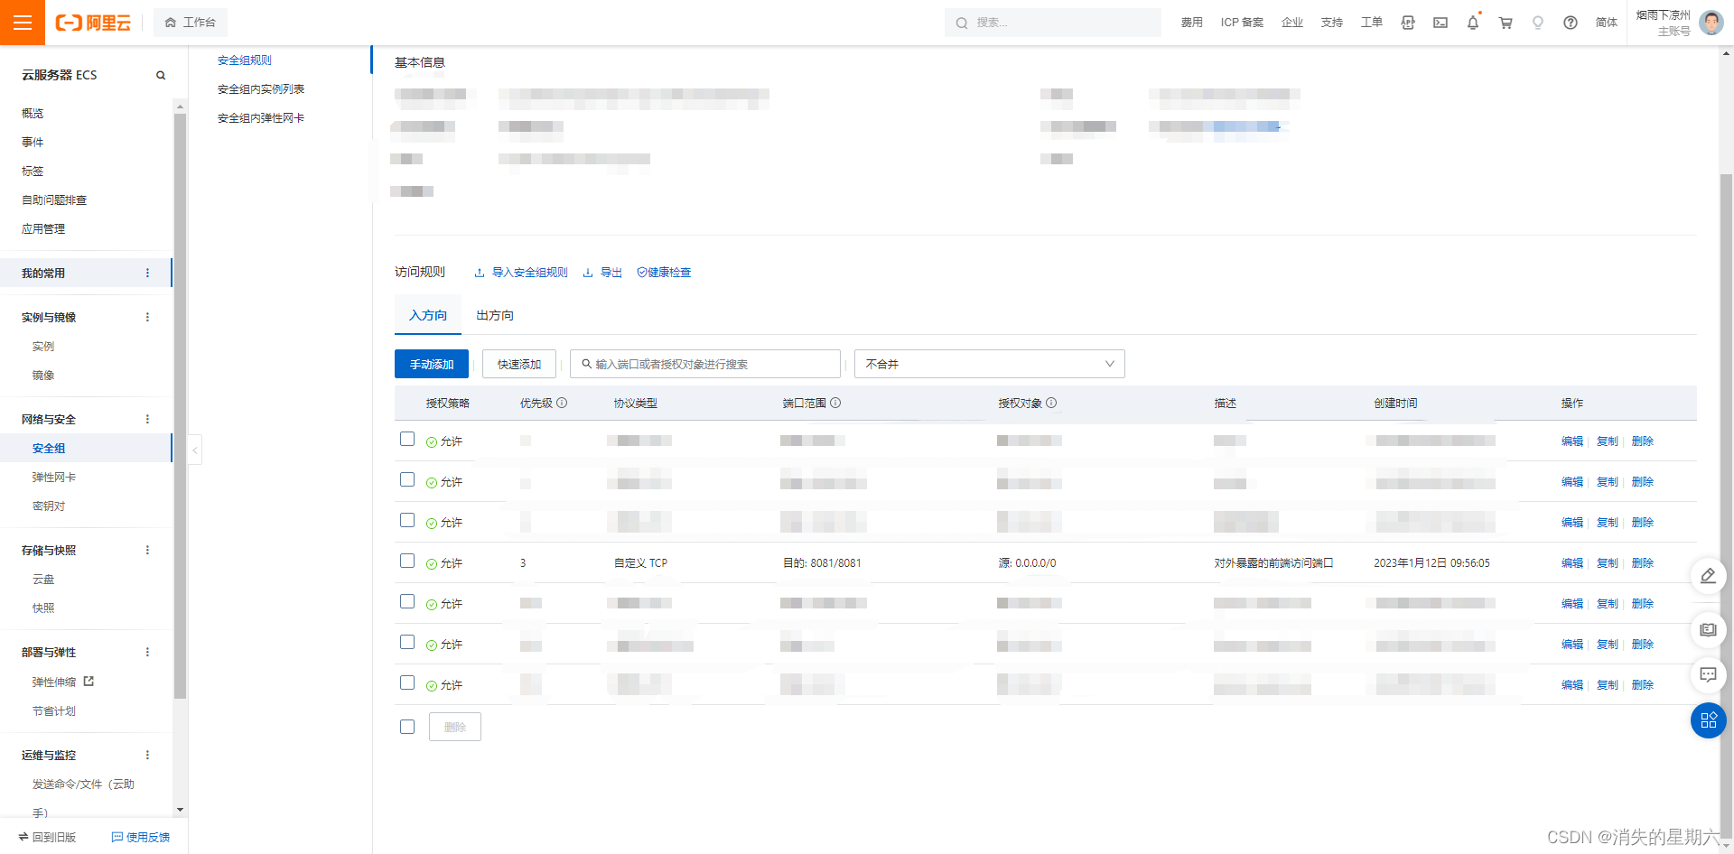Click the three-dot menu beside 网络与安全
Screen dimensions: 1734x854
pyautogui.click(x=148, y=419)
